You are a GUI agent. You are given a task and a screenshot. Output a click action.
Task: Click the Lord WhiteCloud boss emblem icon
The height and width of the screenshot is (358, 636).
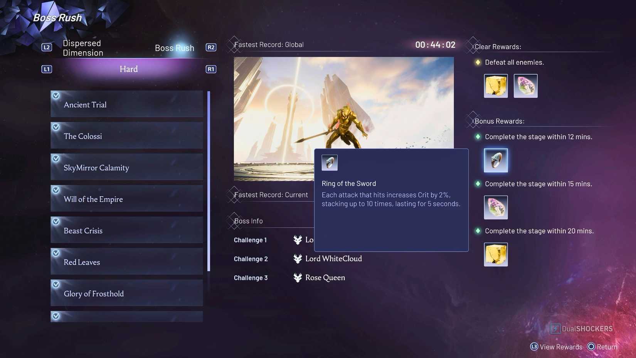[x=298, y=259]
